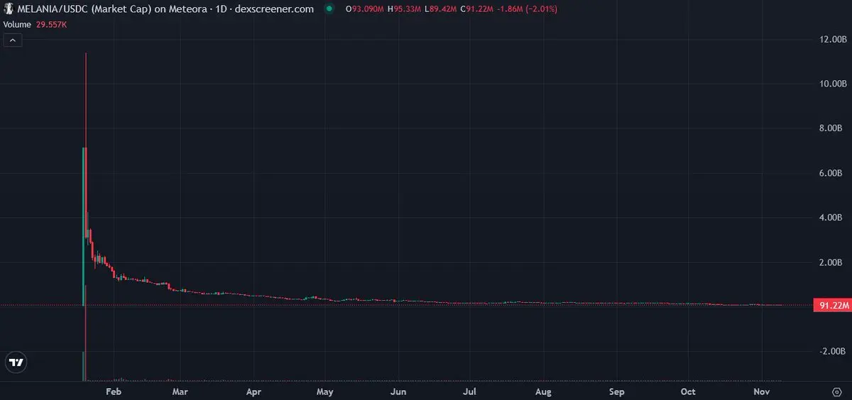Click the green market status dot
Image resolution: width=852 pixels, height=400 pixels.
[328, 9]
